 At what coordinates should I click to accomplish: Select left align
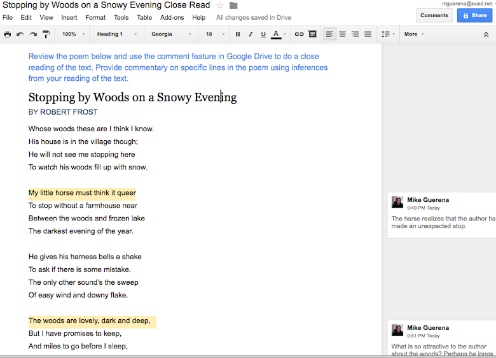pyautogui.click(x=329, y=34)
